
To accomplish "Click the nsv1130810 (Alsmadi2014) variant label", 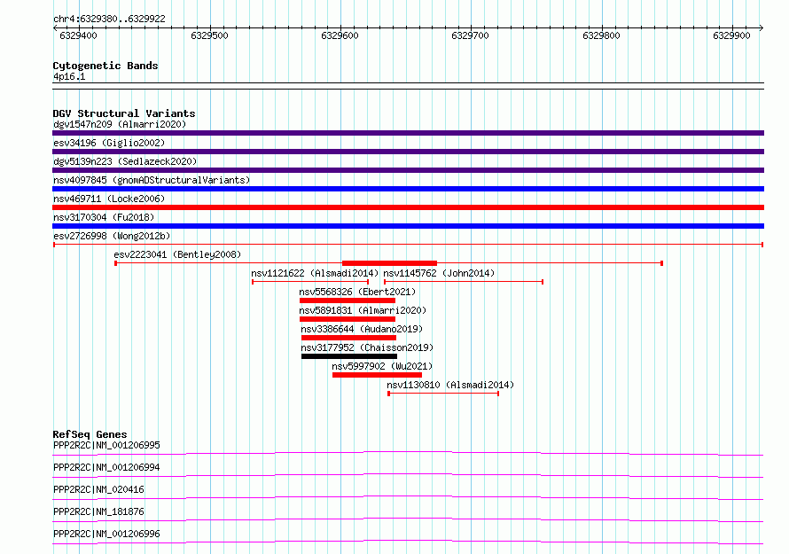I will [450, 385].
